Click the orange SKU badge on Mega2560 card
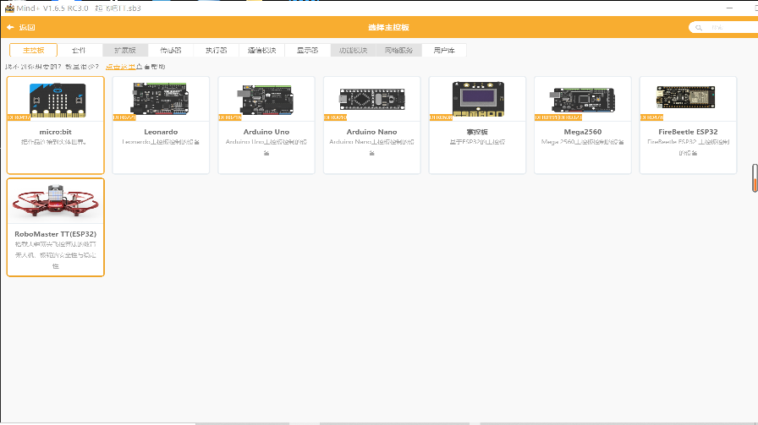 tap(558, 117)
